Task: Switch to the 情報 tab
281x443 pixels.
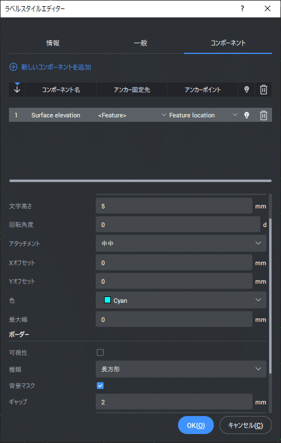Action: pos(53,43)
